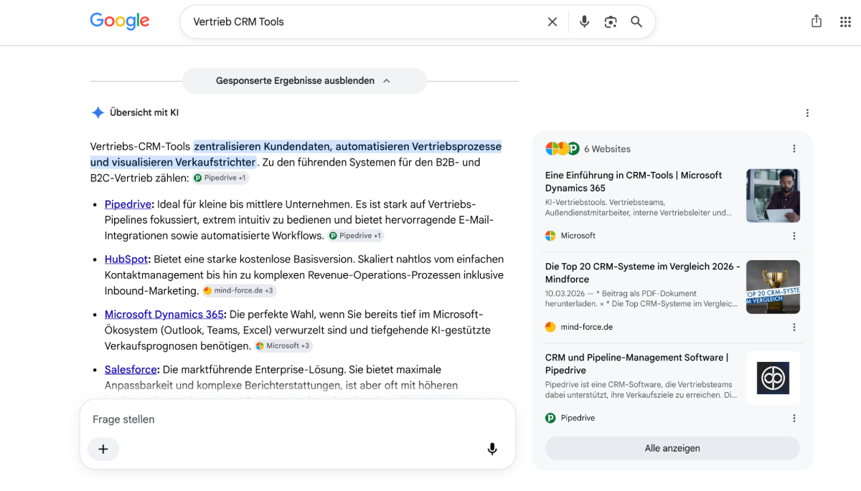Open Pipedrive +1 chip after Workflows sentence

[356, 235]
